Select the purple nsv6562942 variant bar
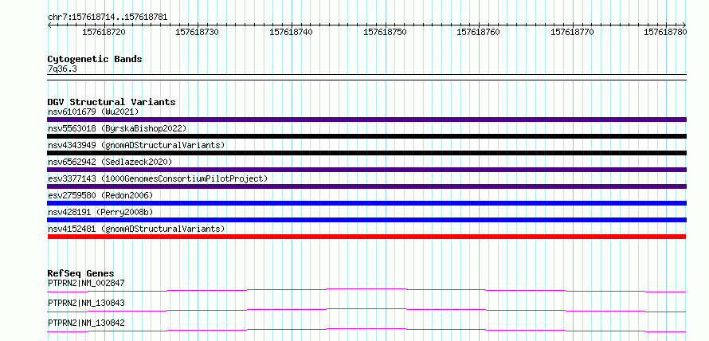The height and width of the screenshot is (341, 709). tap(367, 170)
